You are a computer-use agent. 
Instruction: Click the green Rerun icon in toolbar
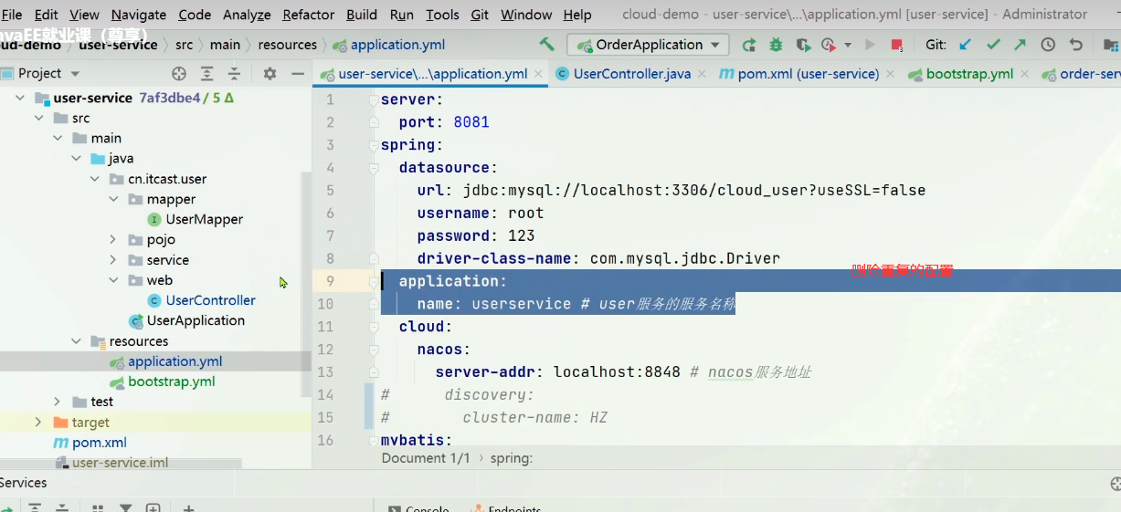[749, 45]
